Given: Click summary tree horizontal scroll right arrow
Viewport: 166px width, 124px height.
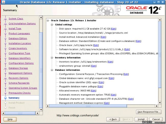Looking at the screenshot, I should point(157,106).
